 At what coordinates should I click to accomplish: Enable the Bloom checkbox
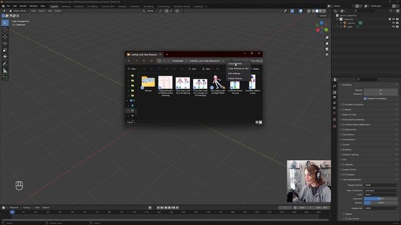coord(343,110)
